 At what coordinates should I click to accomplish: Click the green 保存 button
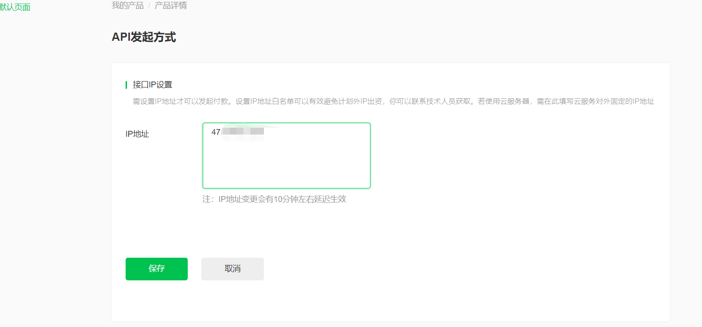[156, 269]
